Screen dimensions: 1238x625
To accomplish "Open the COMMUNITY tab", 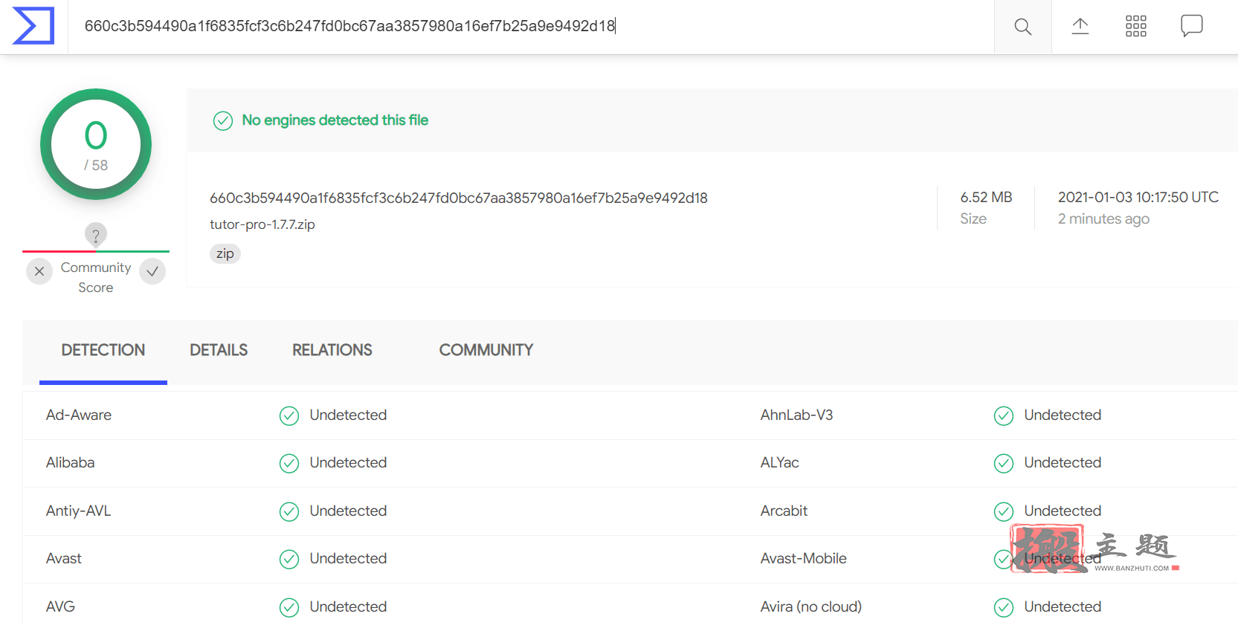I will tap(486, 350).
